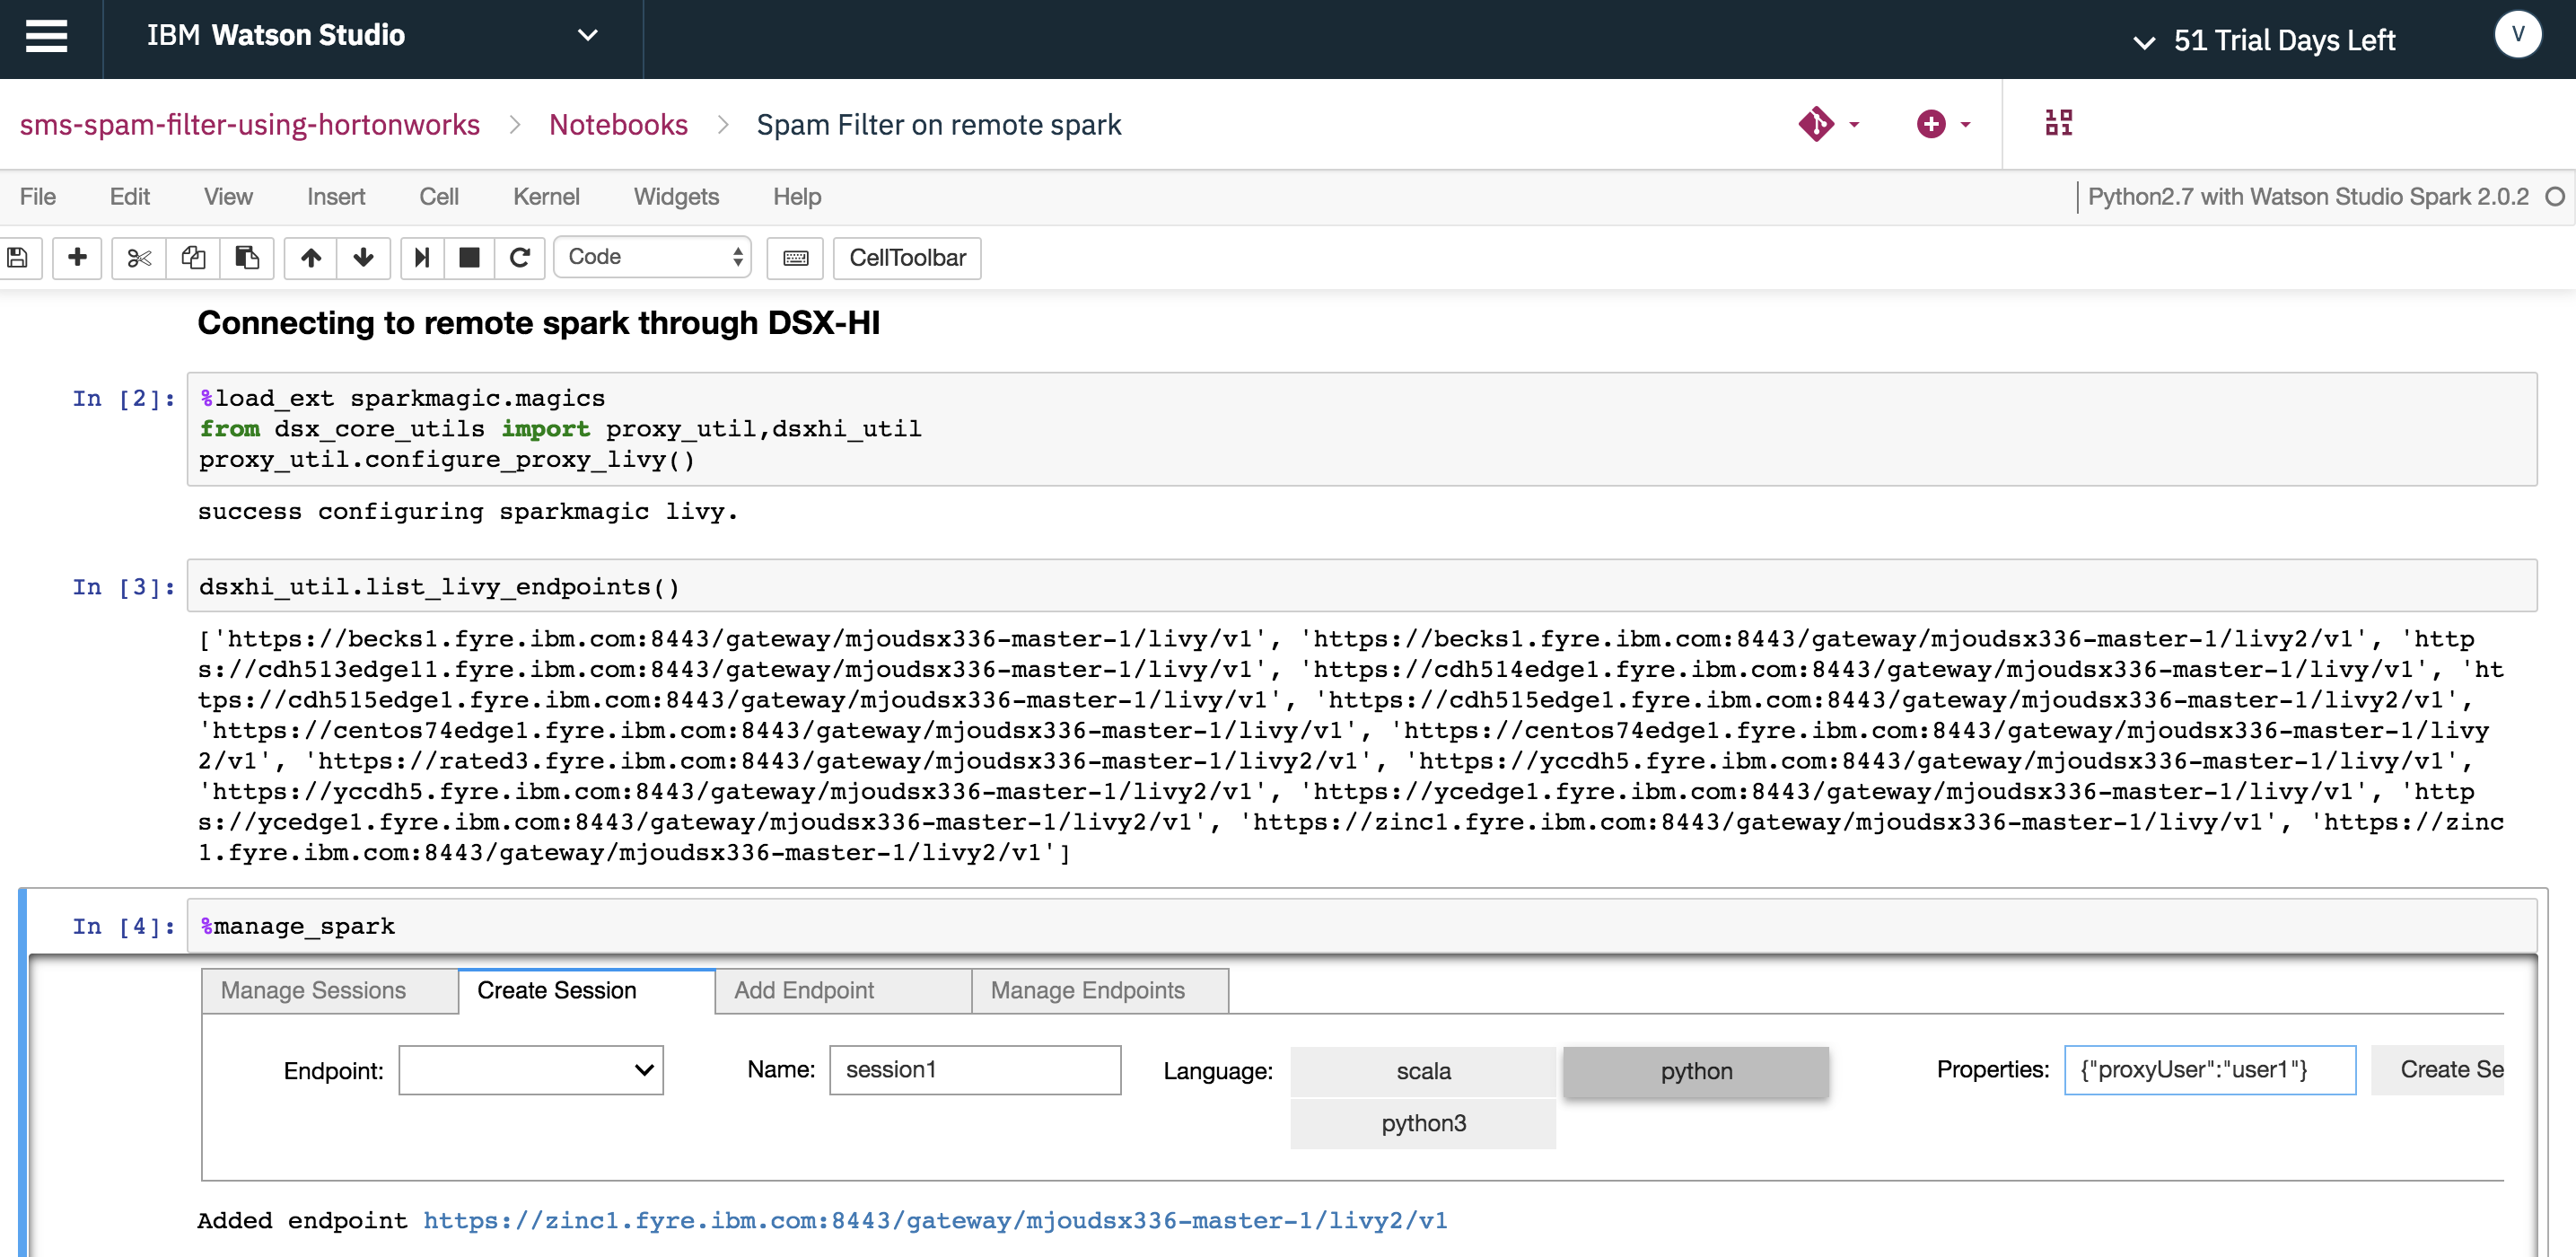This screenshot has height=1257, width=2576.
Task: Open the added zinc1 livy2 endpoint link
Action: click(x=934, y=1220)
